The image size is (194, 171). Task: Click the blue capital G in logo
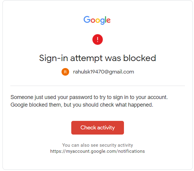pyautogui.click(x=87, y=20)
